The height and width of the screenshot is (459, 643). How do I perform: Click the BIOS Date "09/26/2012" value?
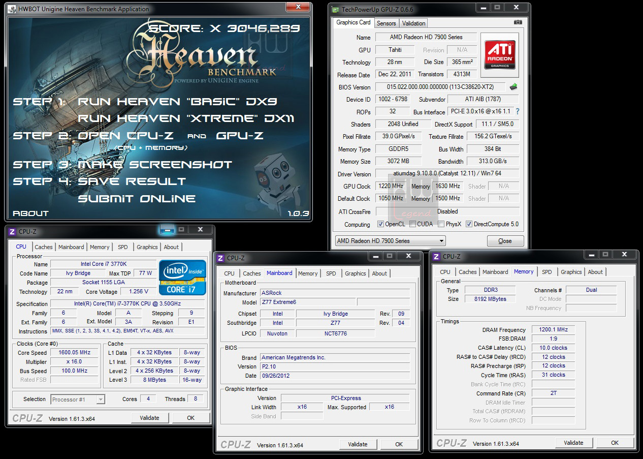click(335, 376)
